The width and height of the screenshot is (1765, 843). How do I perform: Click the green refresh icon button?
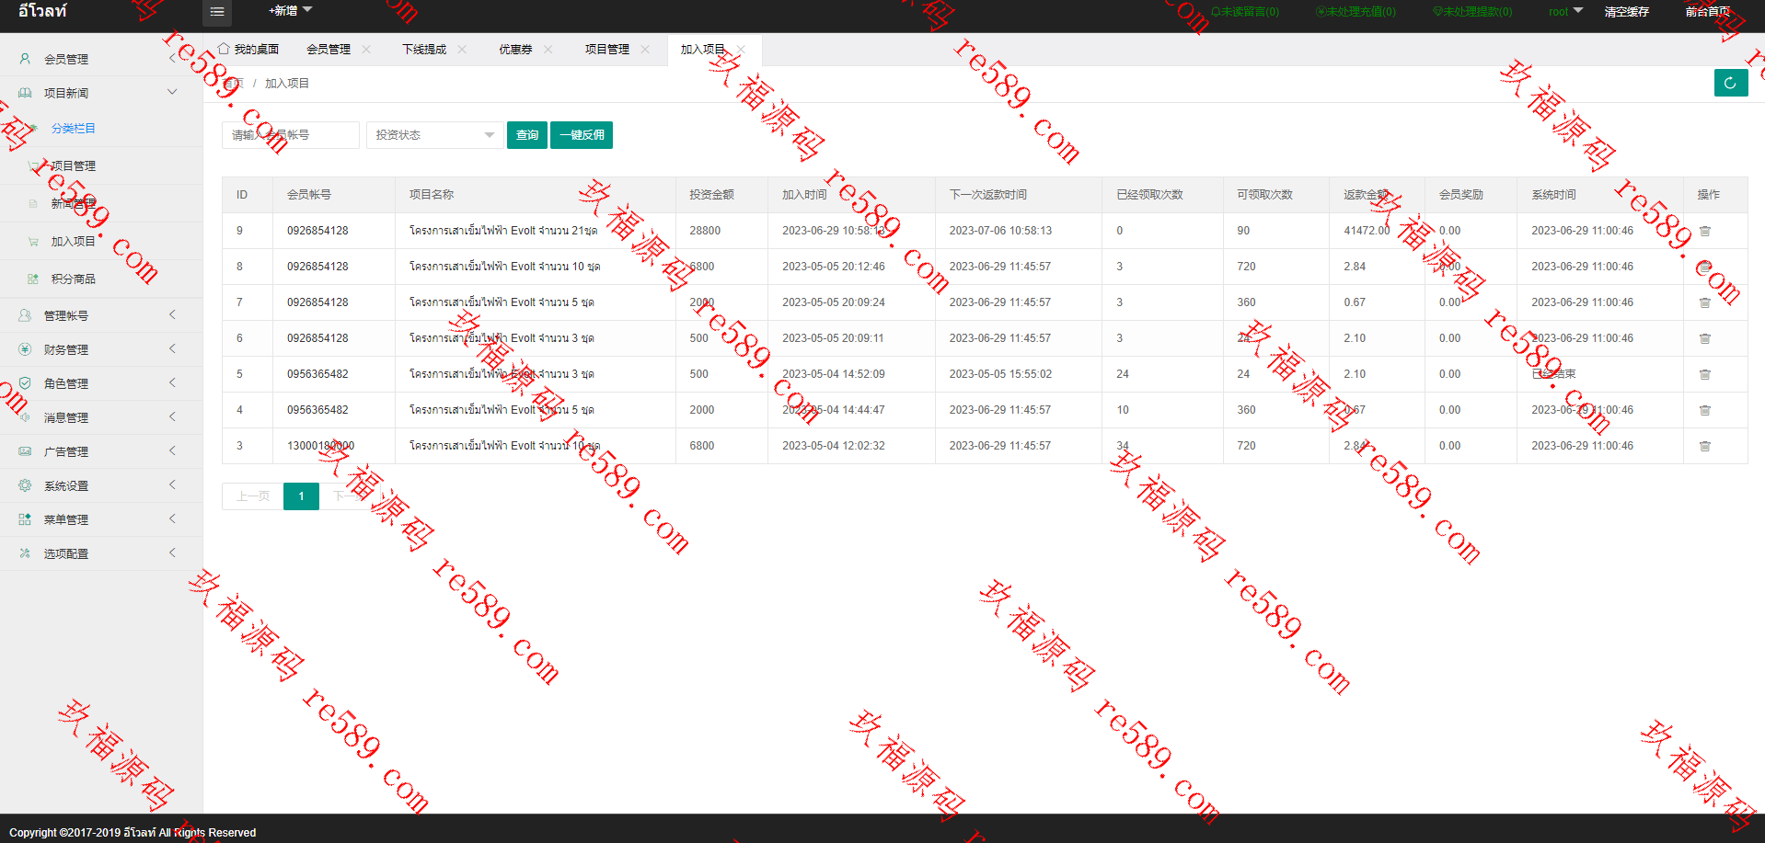click(1730, 83)
